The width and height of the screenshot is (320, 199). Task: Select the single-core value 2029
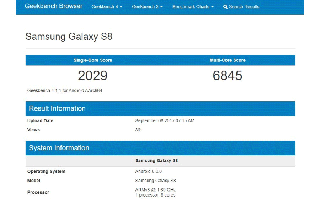tap(93, 76)
